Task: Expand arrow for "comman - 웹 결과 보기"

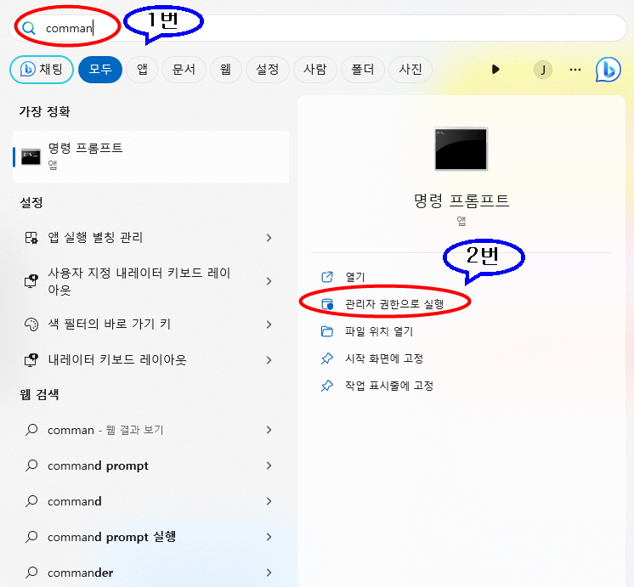Action: tap(269, 430)
